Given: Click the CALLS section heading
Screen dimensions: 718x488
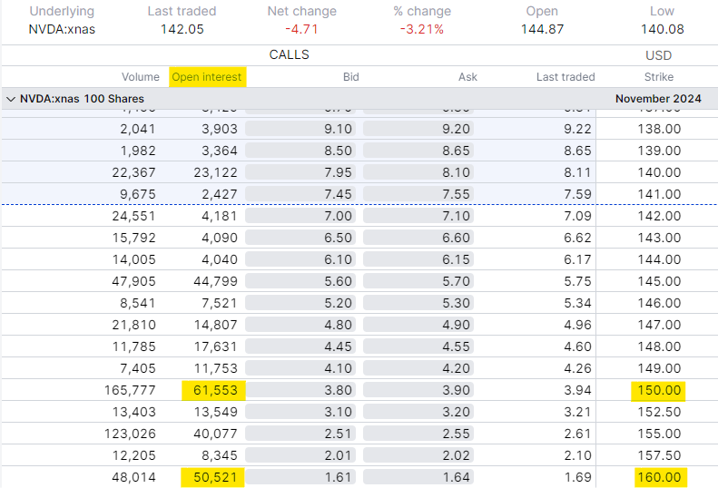Looking at the screenshot, I should coord(289,54).
